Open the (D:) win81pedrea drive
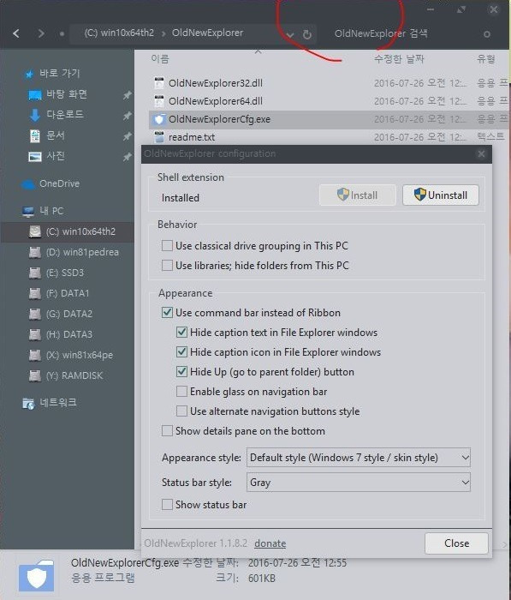511x600 pixels. (x=67, y=252)
